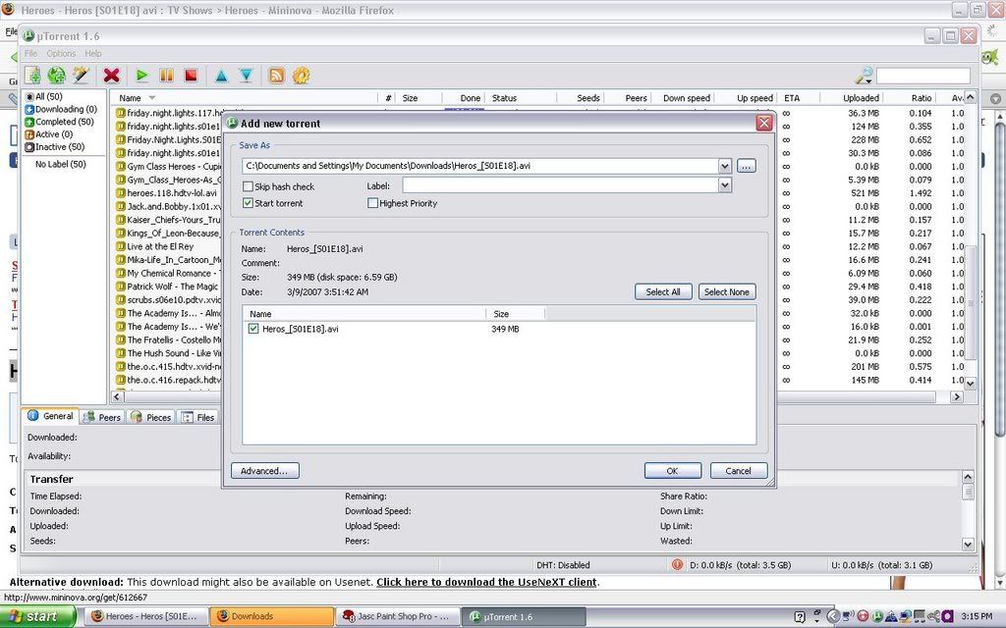Switch to Jasc Paint Shop Pro taskbar button
Image resolution: width=1006 pixels, height=628 pixels.
[398, 616]
